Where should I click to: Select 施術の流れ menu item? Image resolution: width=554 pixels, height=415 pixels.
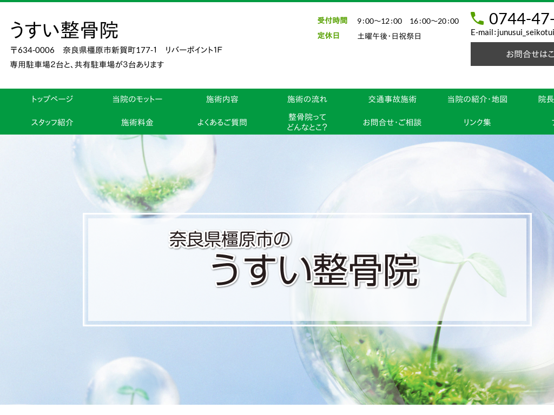(307, 99)
